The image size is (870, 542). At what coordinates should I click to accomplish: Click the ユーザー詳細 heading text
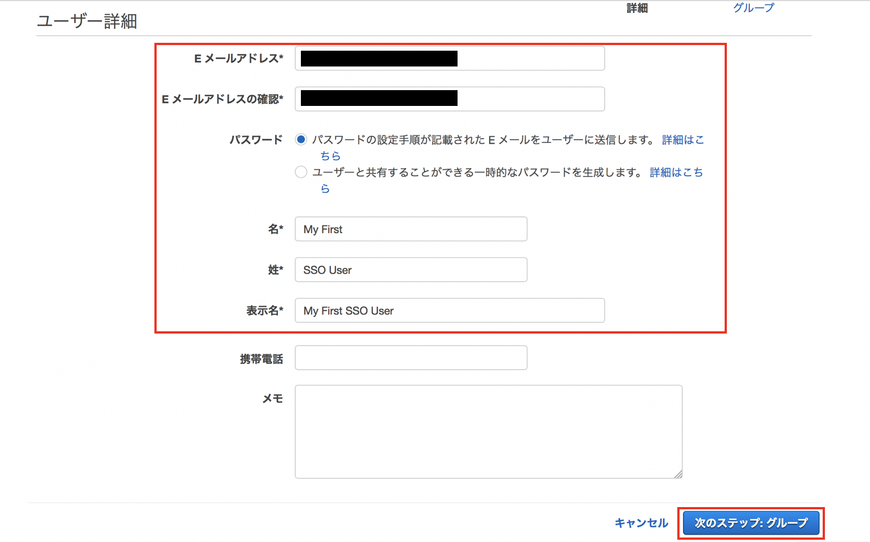pyautogui.click(x=87, y=21)
